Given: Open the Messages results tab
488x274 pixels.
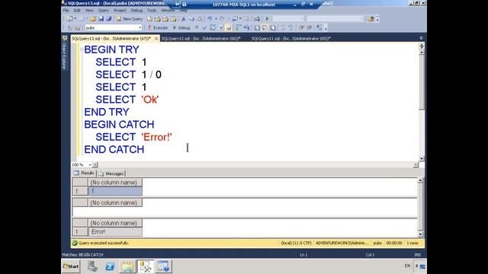Looking at the screenshot, I should [x=112, y=174].
